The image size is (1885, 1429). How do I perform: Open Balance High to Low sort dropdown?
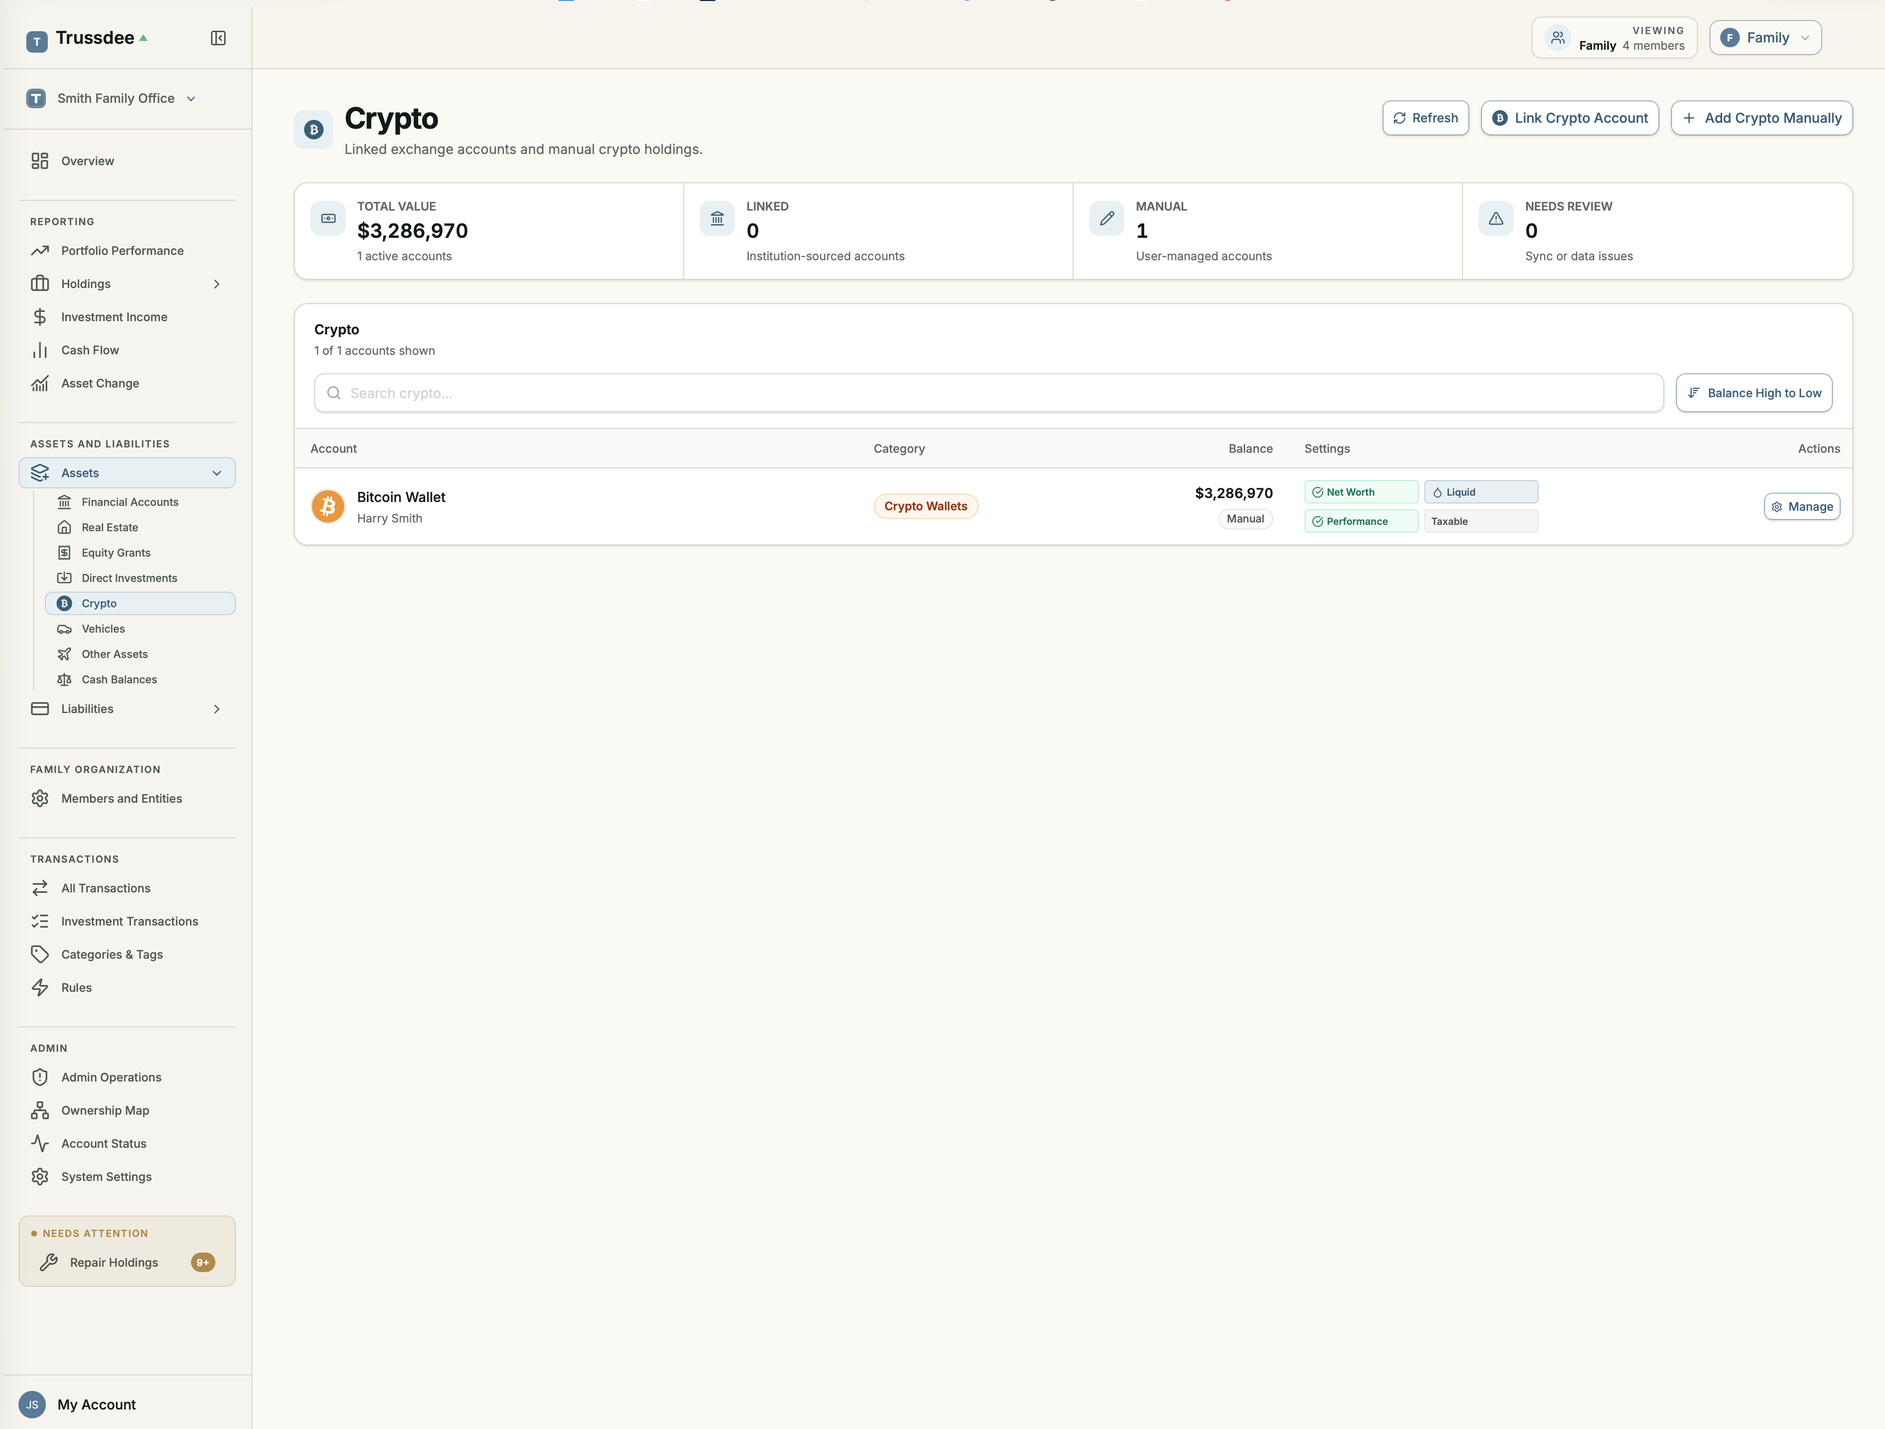[x=1754, y=393]
